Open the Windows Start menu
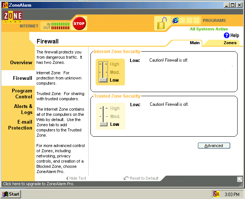 [x=11, y=194]
